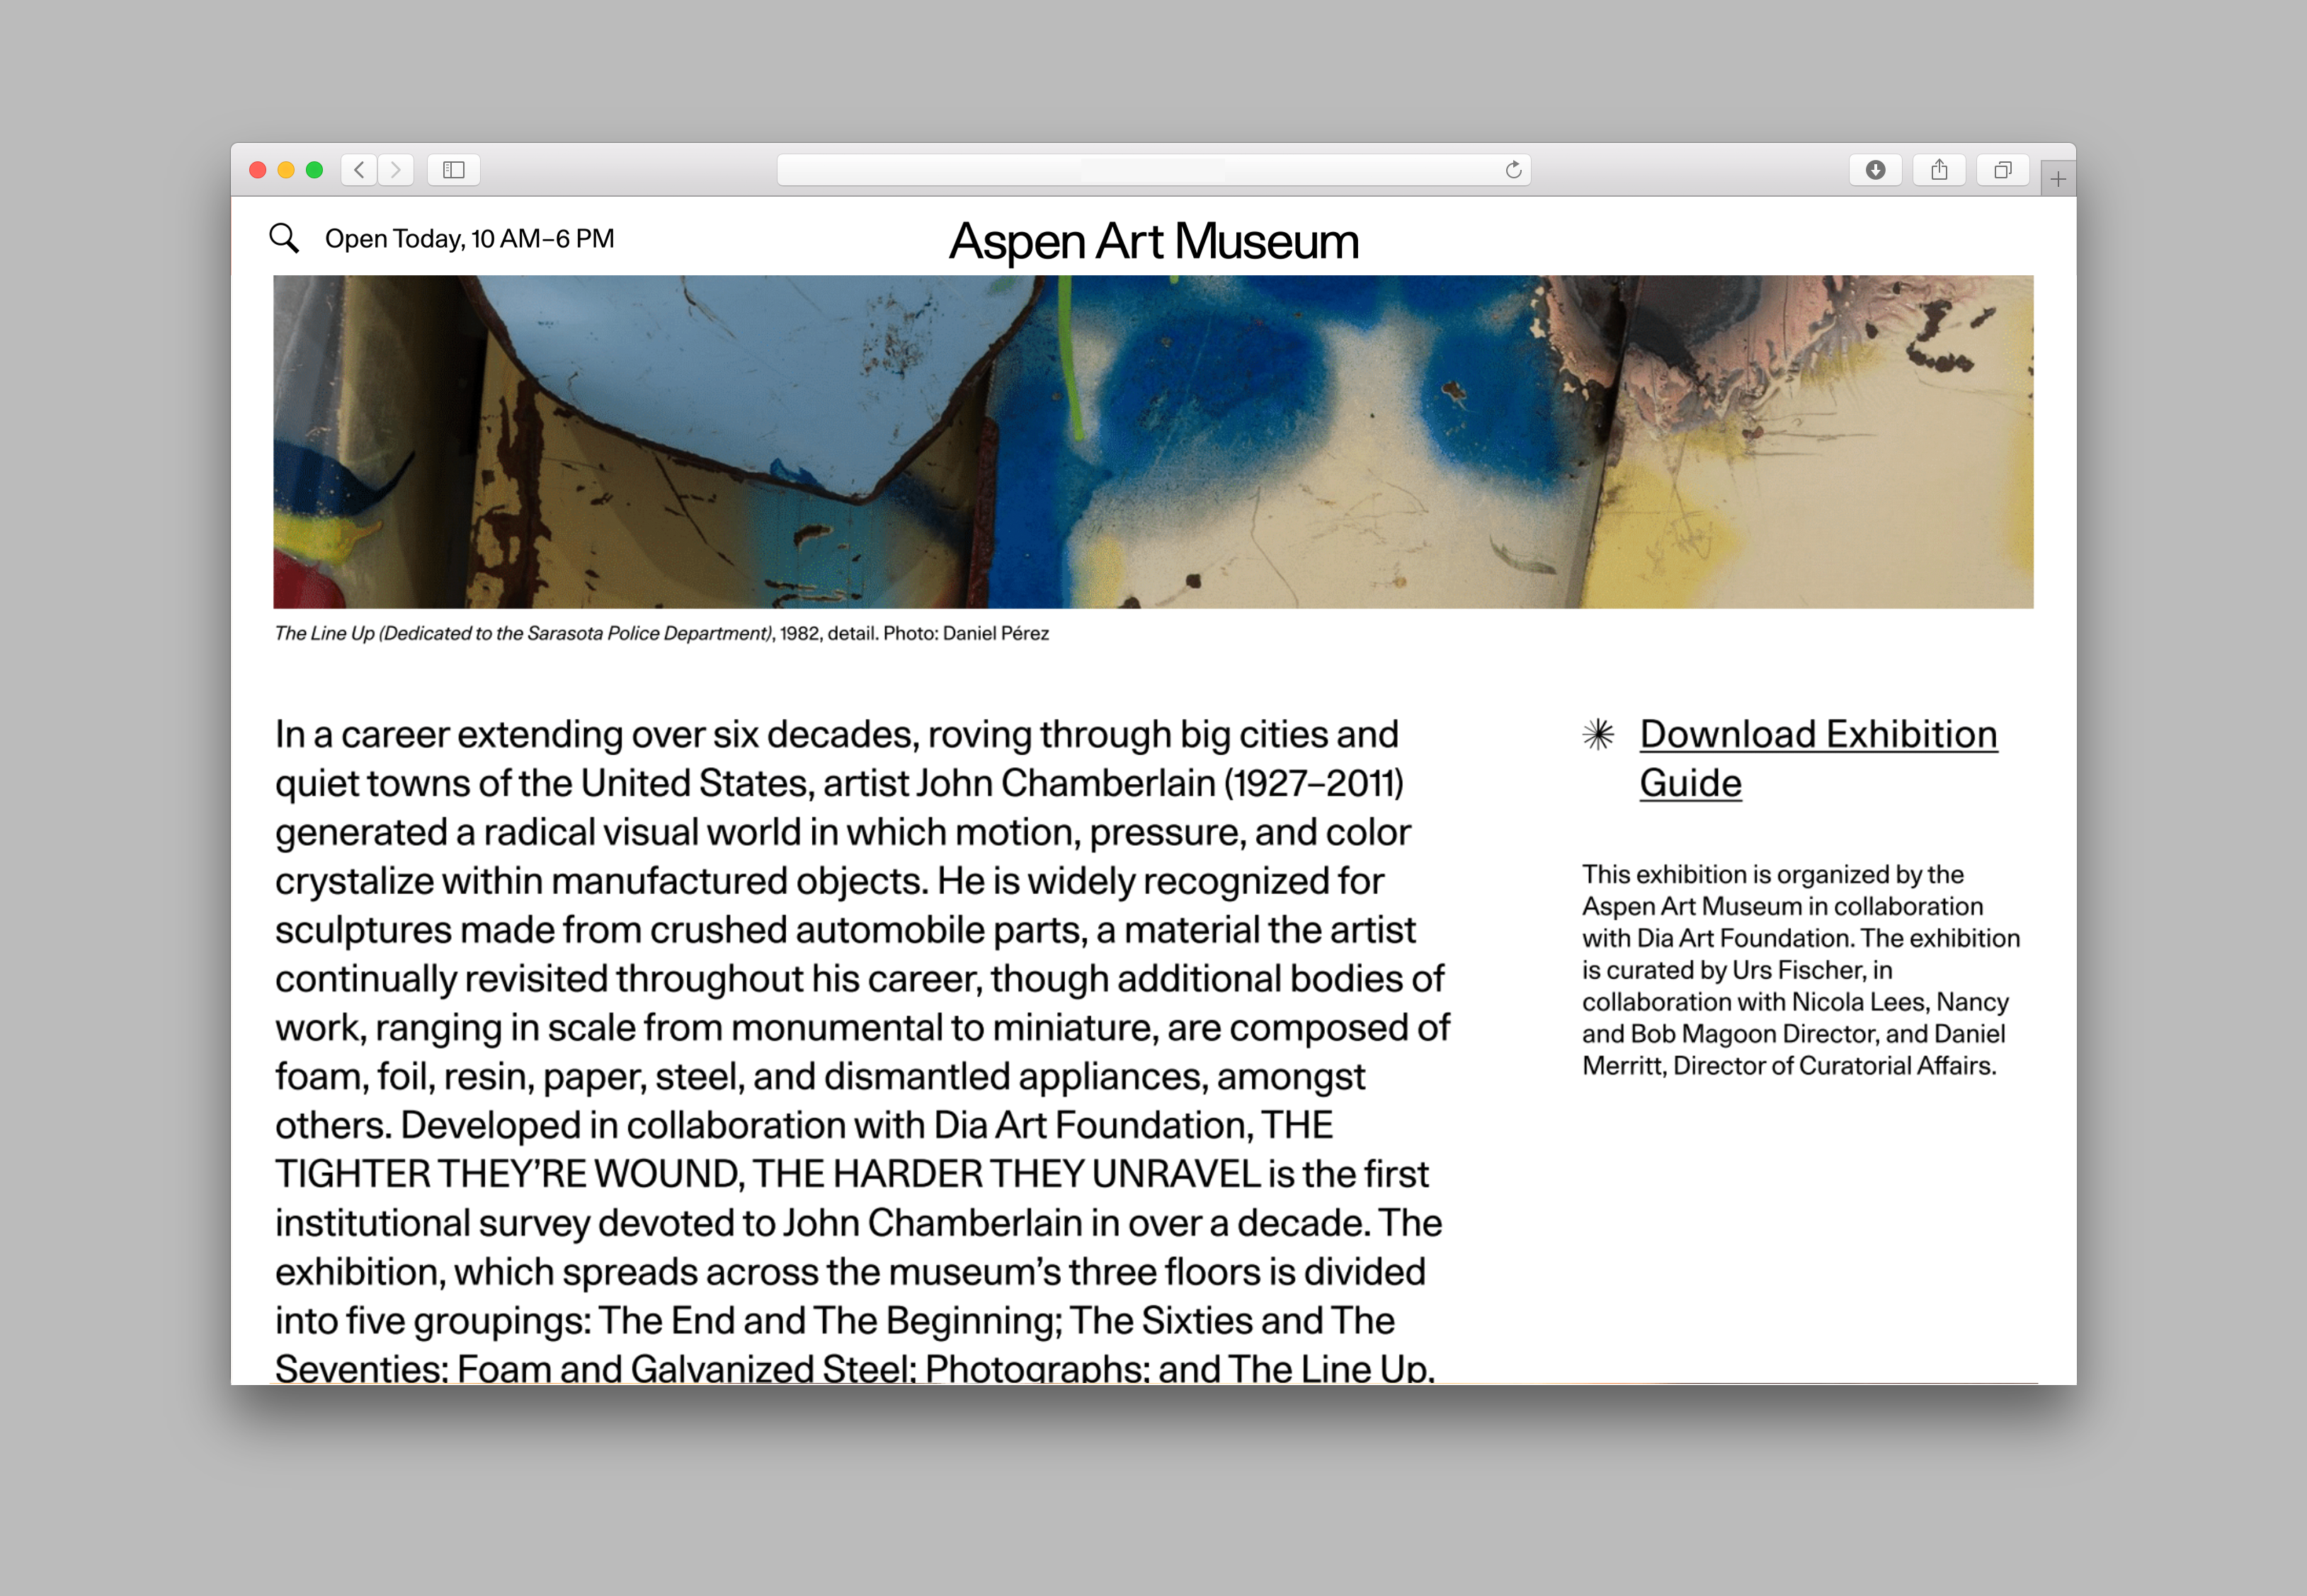Open the Safari downloads list
The height and width of the screenshot is (1596, 2307).
coord(1875,170)
